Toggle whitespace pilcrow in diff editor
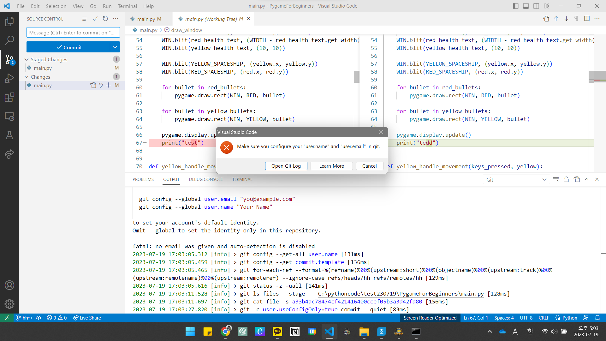The width and height of the screenshot is (606, 341). [x=576, y=19]
